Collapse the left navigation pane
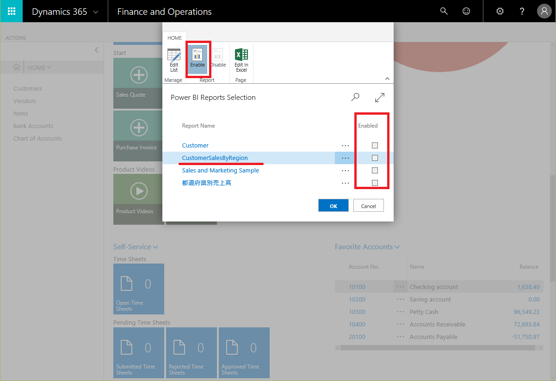556x381 pixels. [96, 50]
